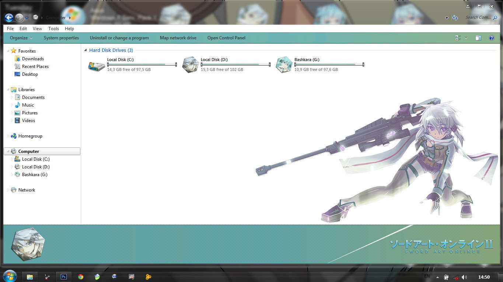Image resolution: width=503 pixels, height=282 pixels.
Task: Toggle the preview pane
Action: click(x=478, y=38)
